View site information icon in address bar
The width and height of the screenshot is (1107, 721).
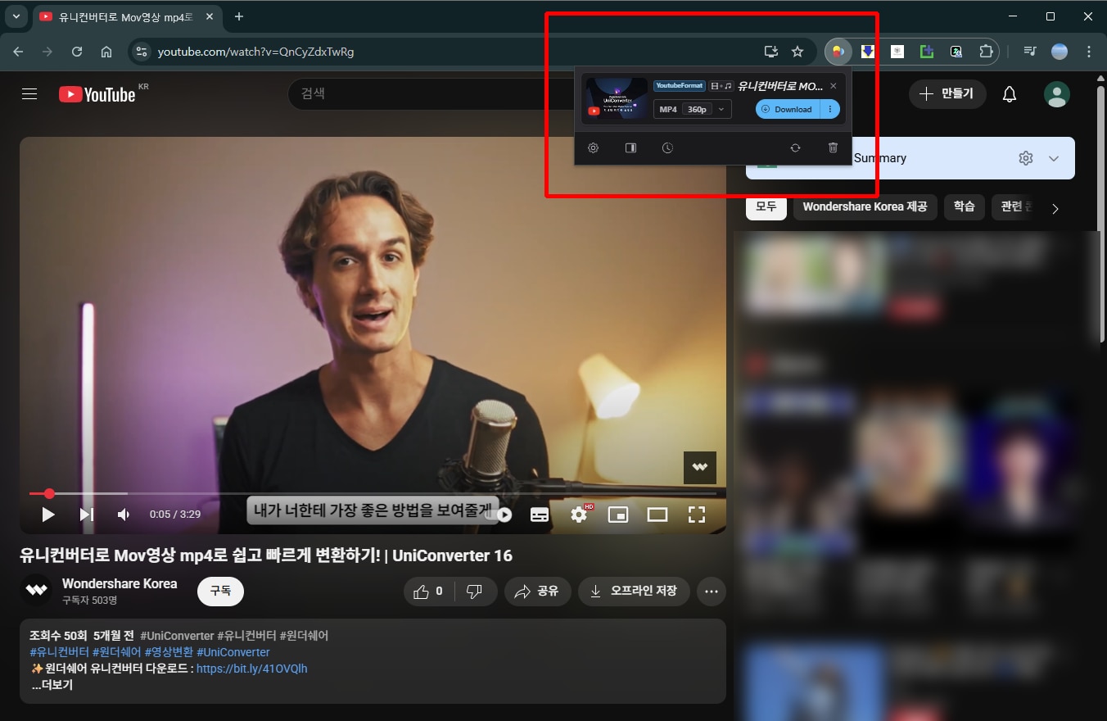142,52
